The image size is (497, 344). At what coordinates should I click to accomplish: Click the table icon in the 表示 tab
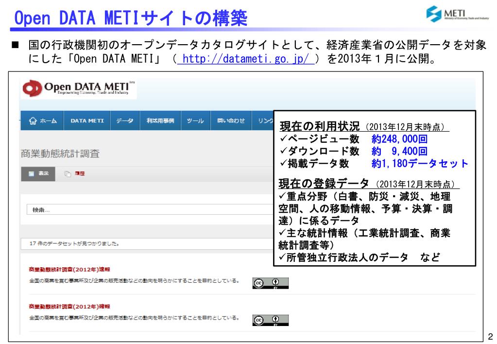[x=32, y=174]
